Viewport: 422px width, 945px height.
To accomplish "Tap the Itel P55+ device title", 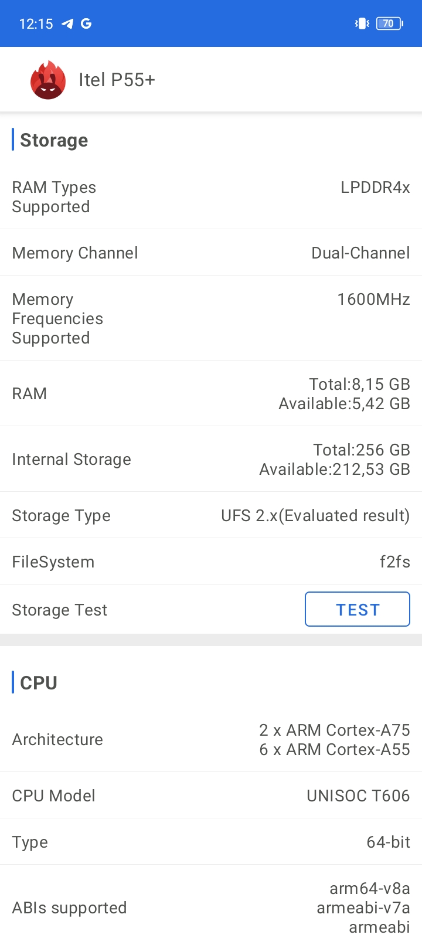I will click(117, 80).
